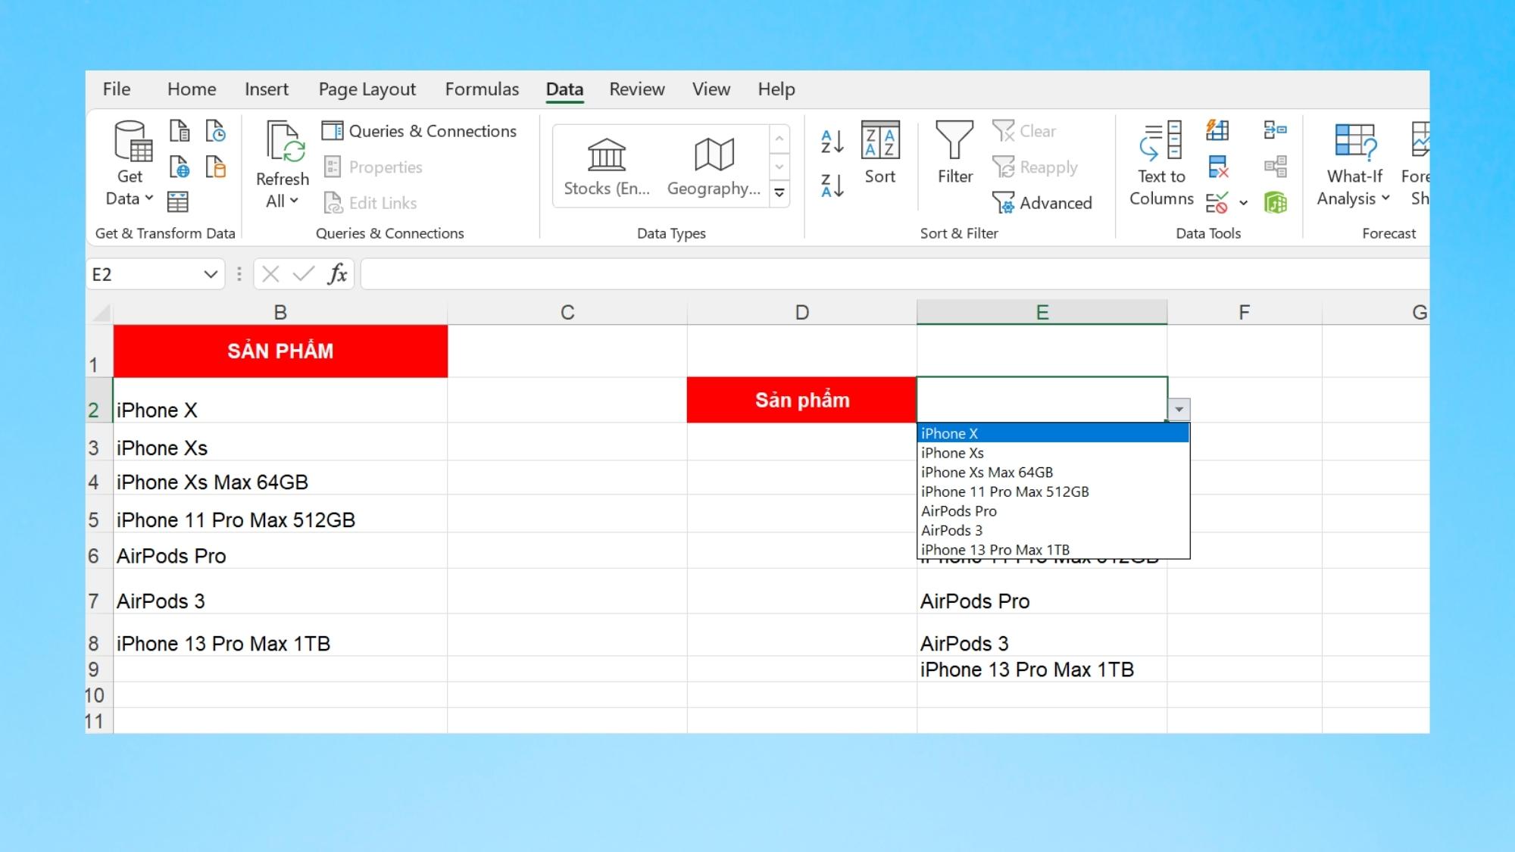Viewport: 1515px width, 852px height.
Task: Open the Page Layout tab
Action: (367, 89)
